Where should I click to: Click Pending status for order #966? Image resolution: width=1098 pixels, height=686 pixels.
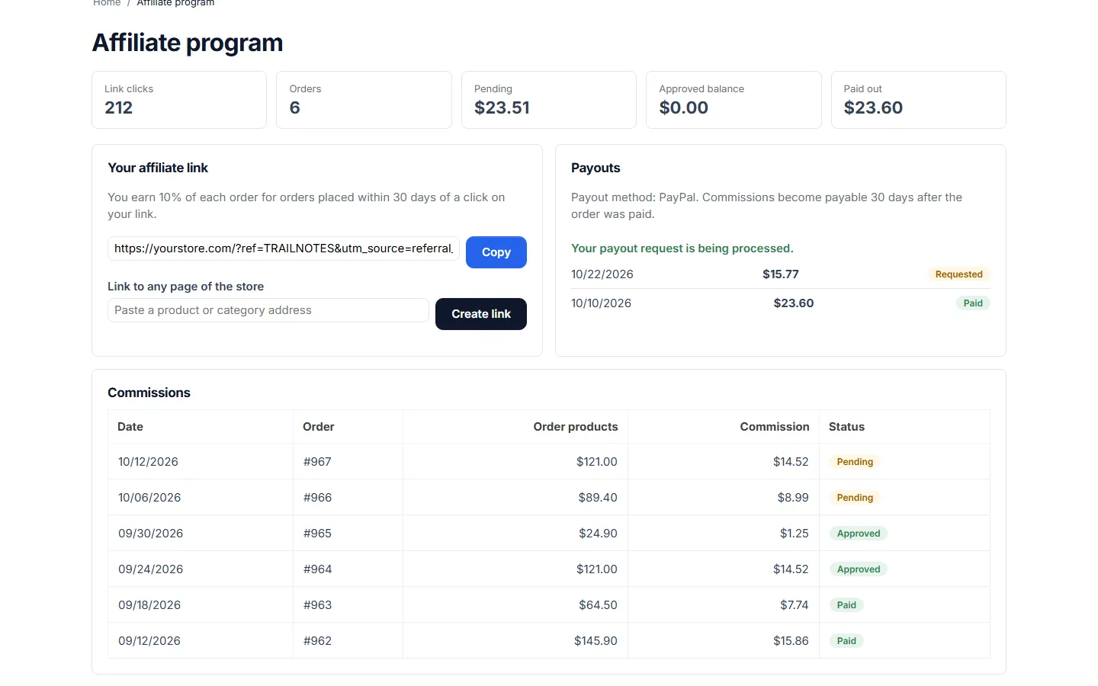(855, 498)
